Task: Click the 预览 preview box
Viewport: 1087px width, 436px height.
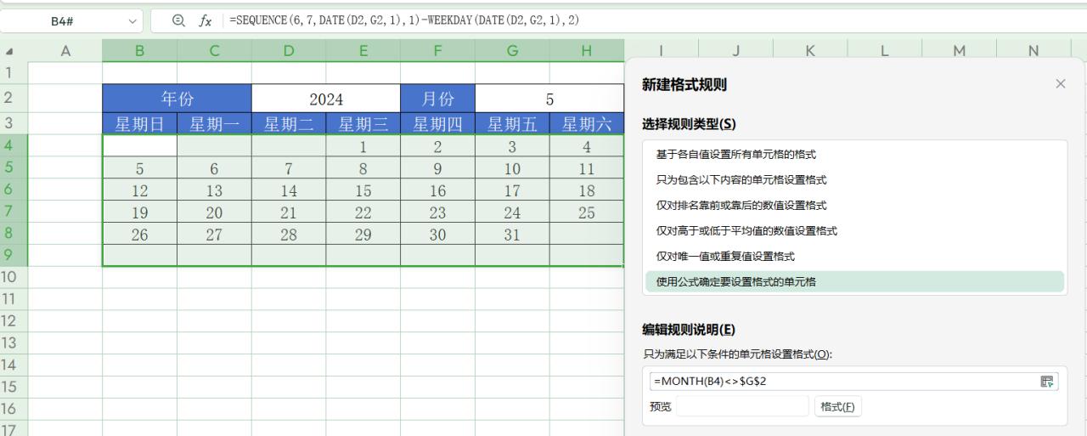Action: click(742, 406)
